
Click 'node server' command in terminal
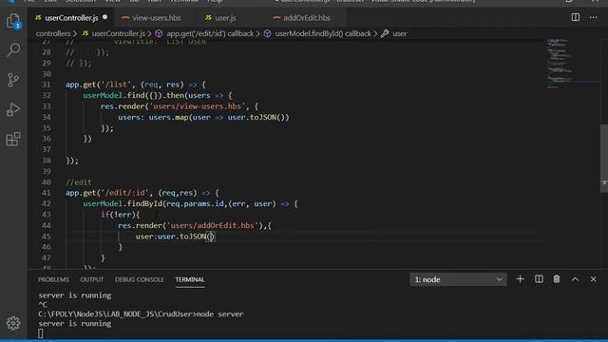[219, 314]
